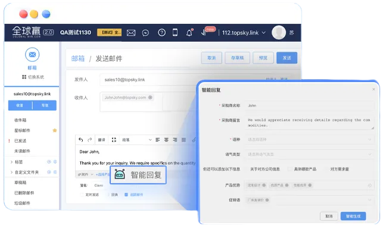
Task: Click the 采购商名称 input field
Action: [x=309, y=105]
